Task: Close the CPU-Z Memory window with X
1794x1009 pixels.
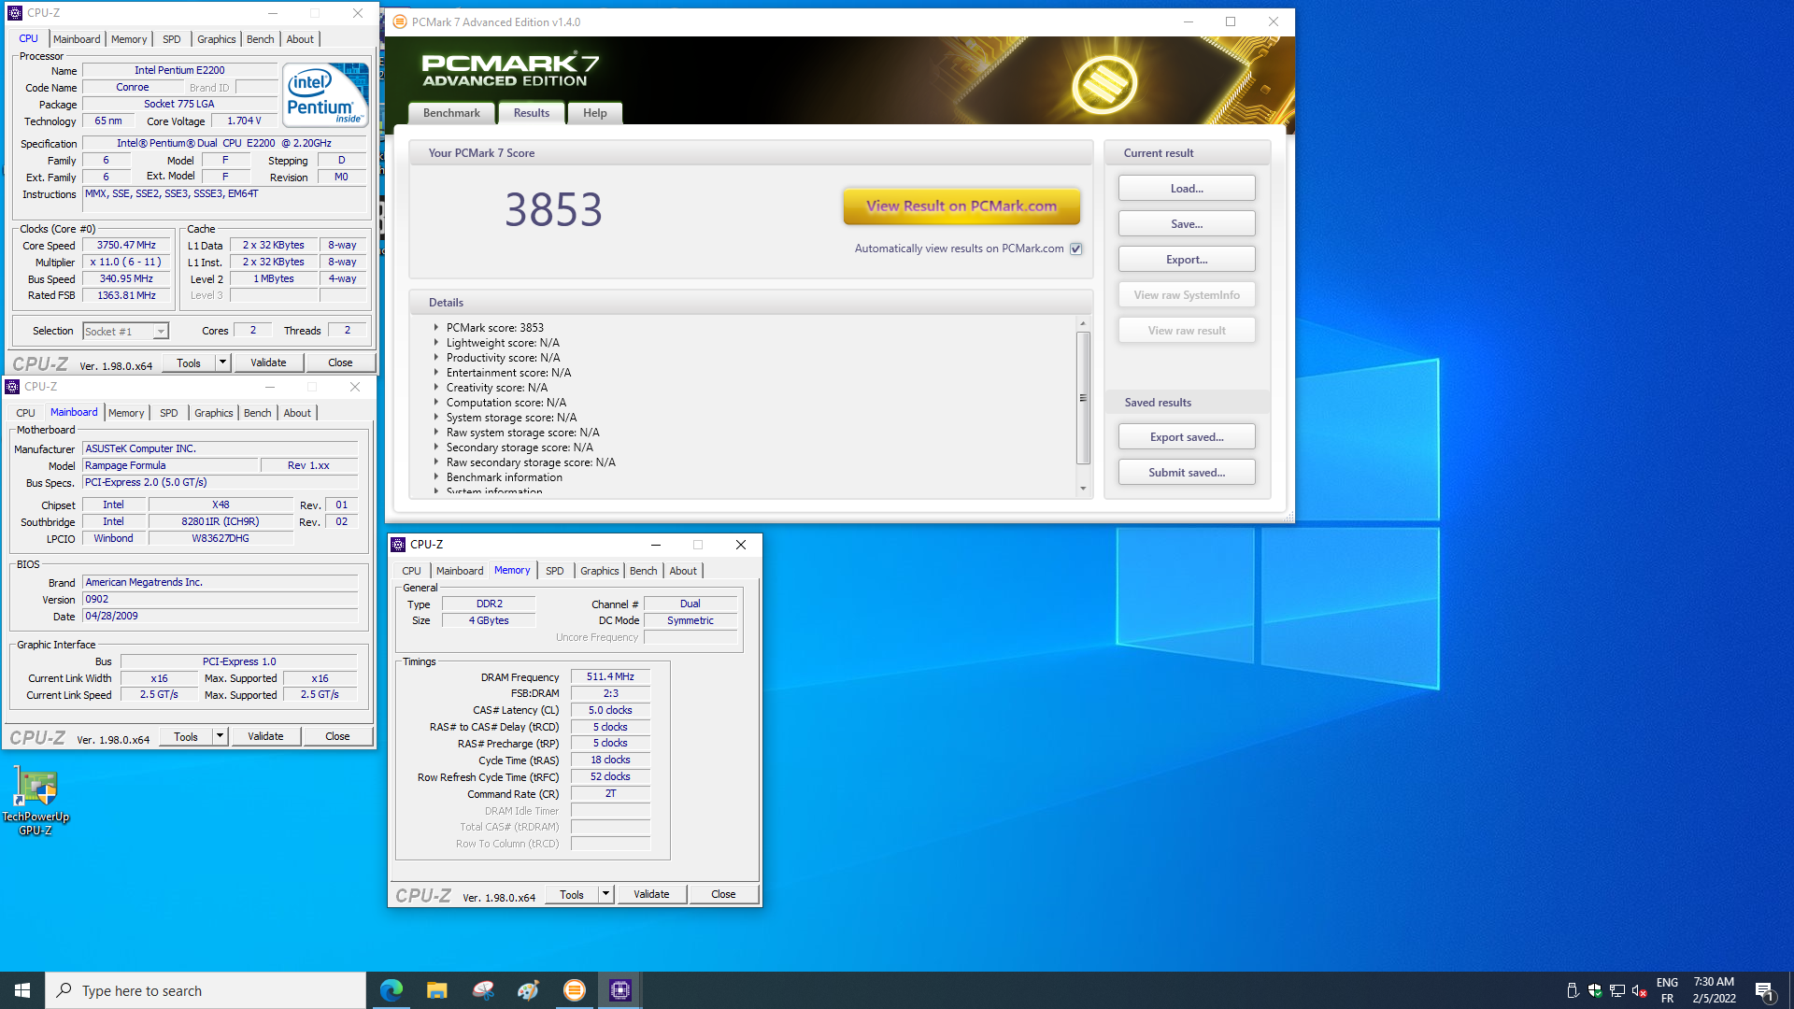Action: pyautogui.click(x=741, y=545)
